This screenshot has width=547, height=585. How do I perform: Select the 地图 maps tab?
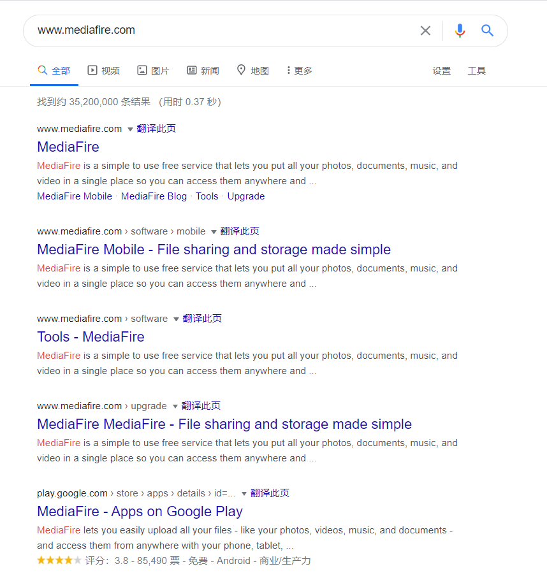point(252,71)
